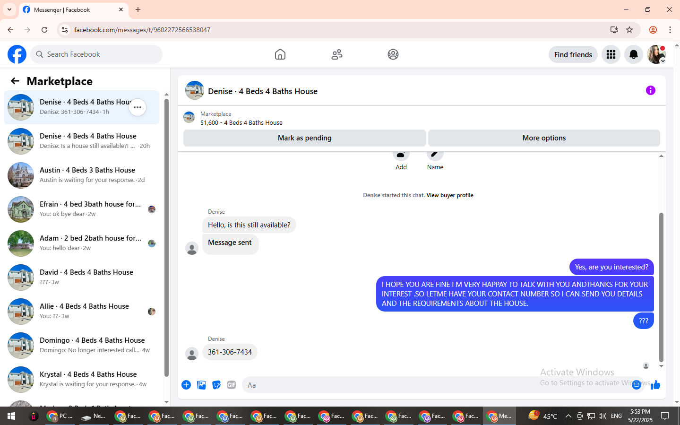Open Austin's 4 Beds 3 Baths House chat
Image resolution: width=680 pixels, height=425 pixels.
click(x=81, y=175)
